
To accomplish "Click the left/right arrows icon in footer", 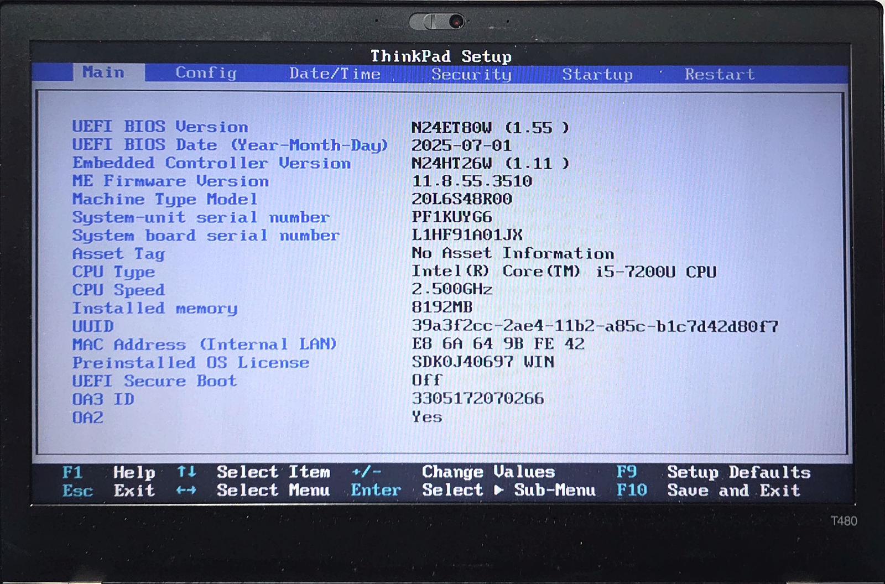I will (x=186, y=490).
